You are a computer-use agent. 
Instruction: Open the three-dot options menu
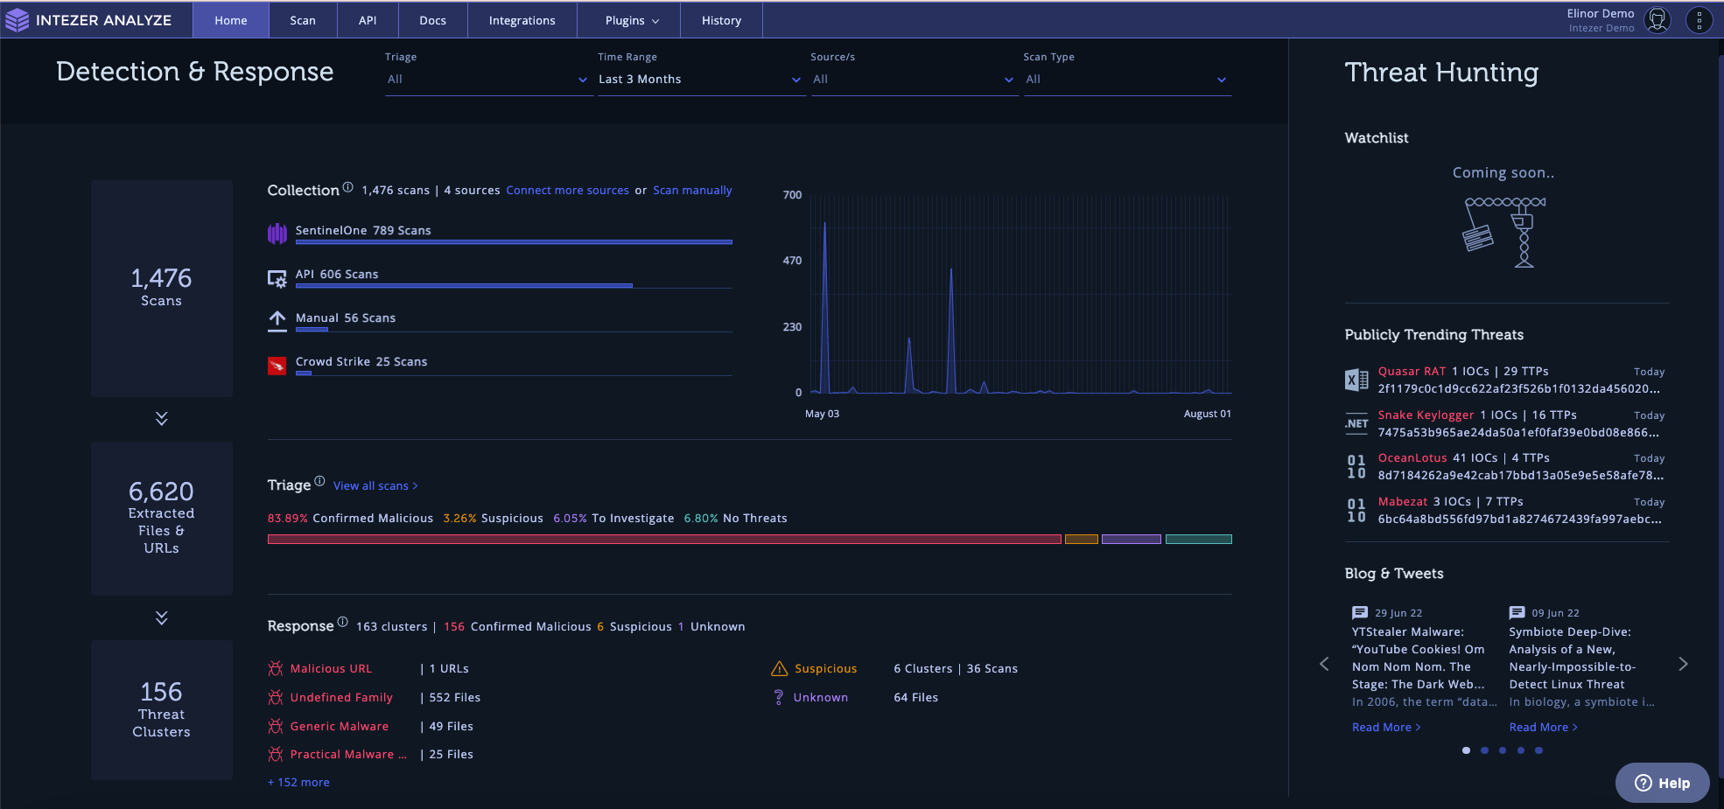pos(1699,20)
